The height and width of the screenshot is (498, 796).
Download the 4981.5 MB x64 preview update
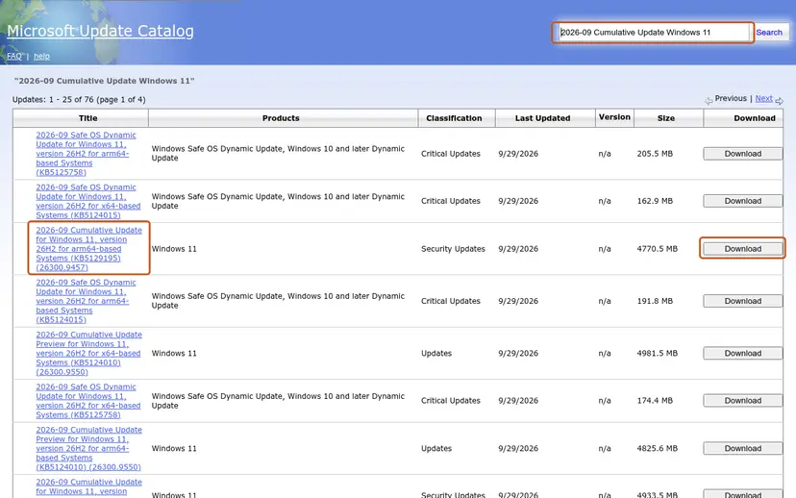[743, 354]
